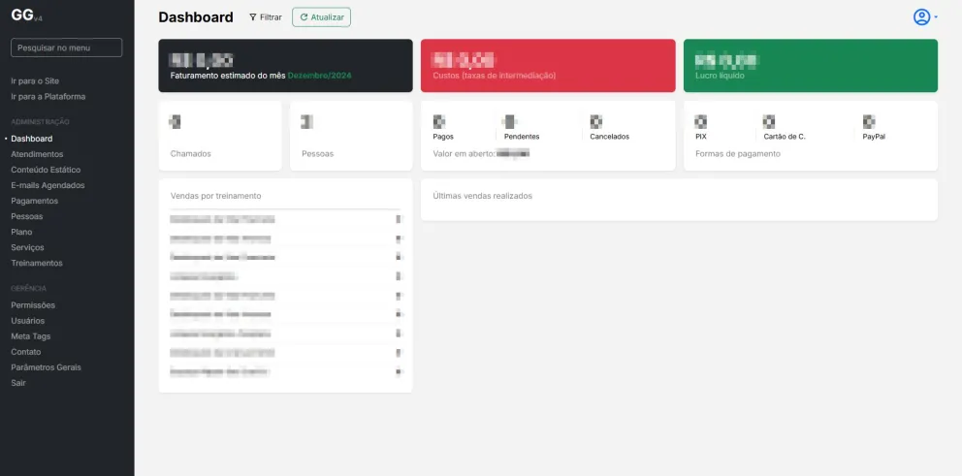962x476 pixels.
Task: Expand the user account dropdown arrow
Action: click(x=936, y=17)
